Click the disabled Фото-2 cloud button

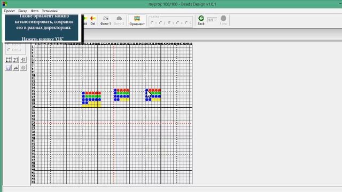point(119,20)
